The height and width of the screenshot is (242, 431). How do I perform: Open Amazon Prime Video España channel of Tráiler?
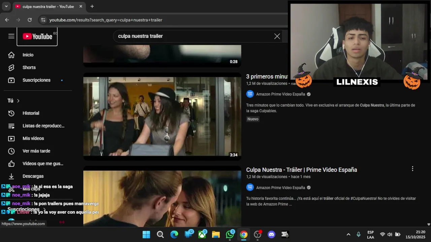coord(280,188)
